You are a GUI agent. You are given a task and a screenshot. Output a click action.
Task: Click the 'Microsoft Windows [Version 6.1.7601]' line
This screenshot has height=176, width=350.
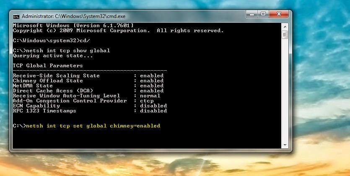[73, 26]
